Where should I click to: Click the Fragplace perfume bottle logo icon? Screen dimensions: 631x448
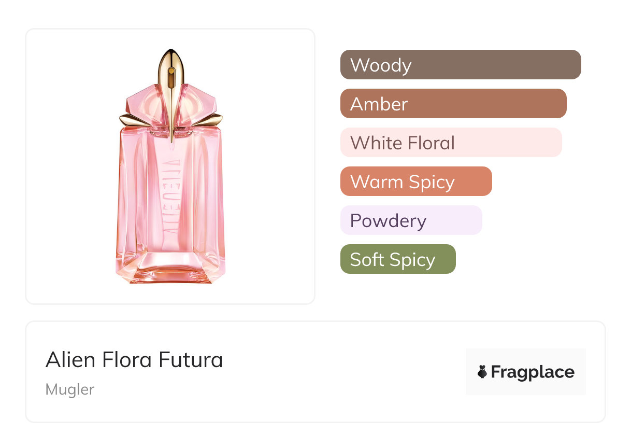[482, 372]
